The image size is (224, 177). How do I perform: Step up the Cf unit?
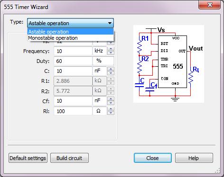pyautogui.click(x=111, y=99)
